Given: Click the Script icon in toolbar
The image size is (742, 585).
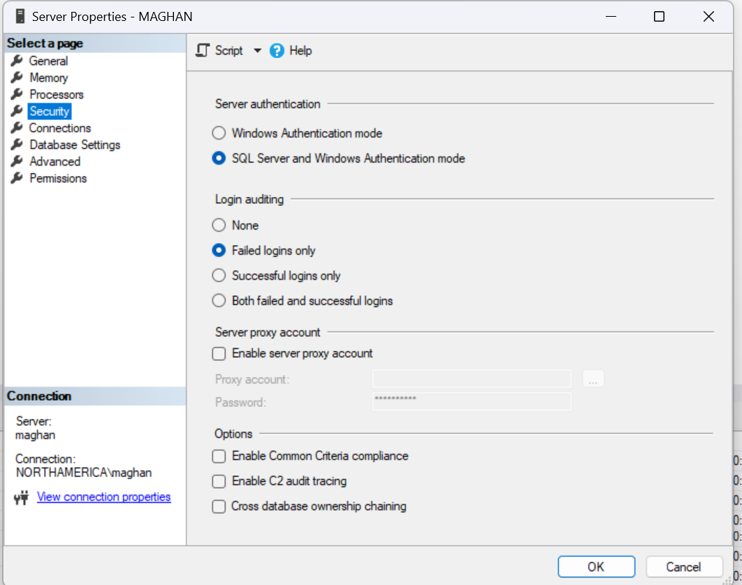Looking at the screenshot, I should [203, 50].
